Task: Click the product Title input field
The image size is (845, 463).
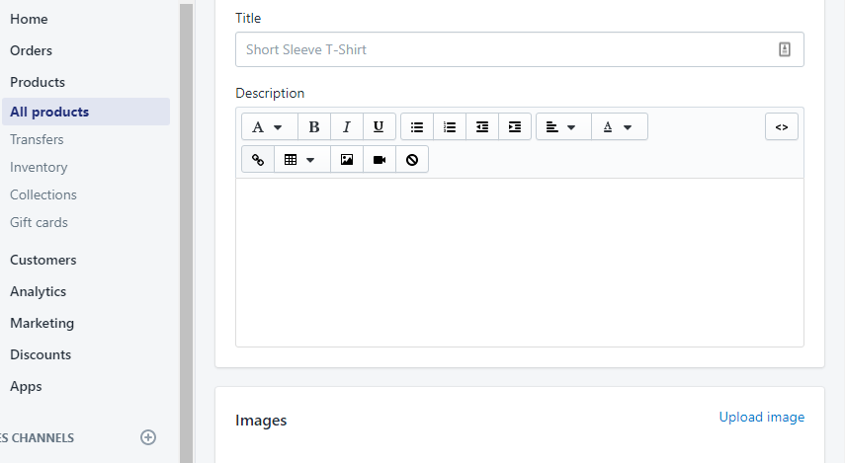Action: pos(504,49)
